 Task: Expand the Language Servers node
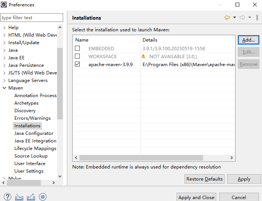click(x=5, y=80)
